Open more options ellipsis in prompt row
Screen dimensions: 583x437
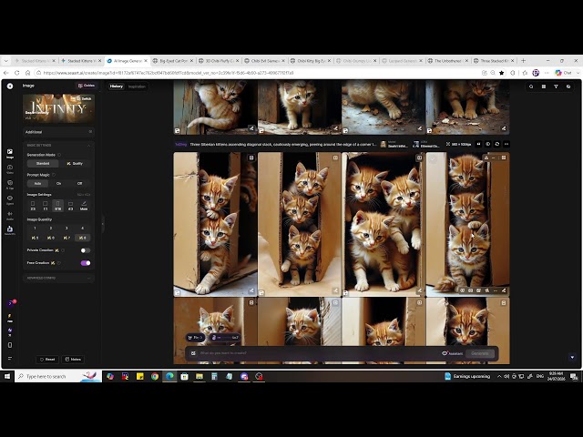tap(506, 144)
